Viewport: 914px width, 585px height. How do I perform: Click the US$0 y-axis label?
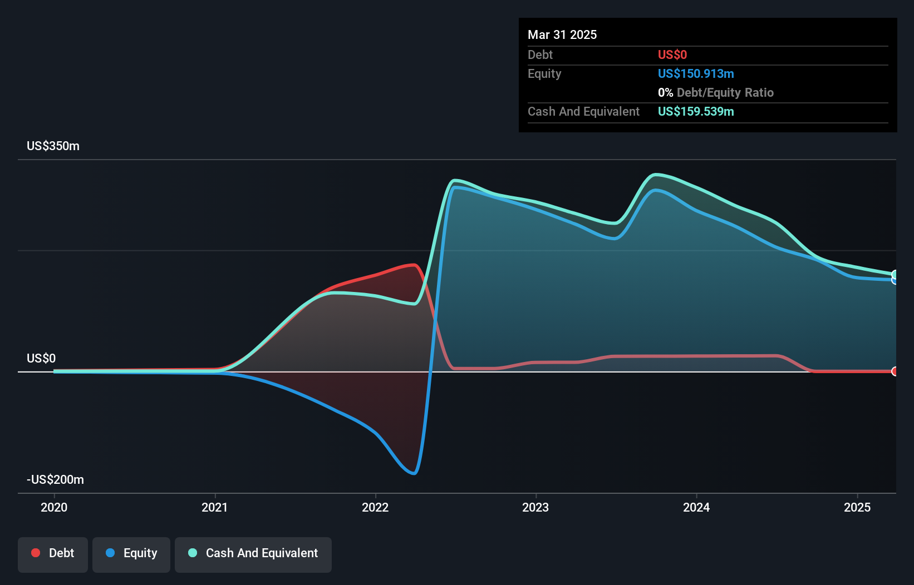point(41,358)
